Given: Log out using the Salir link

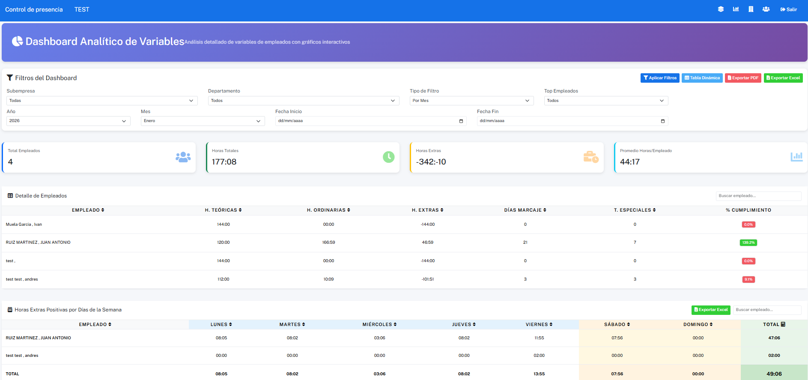Looking at the screenshot, I should tap(788, 9).
